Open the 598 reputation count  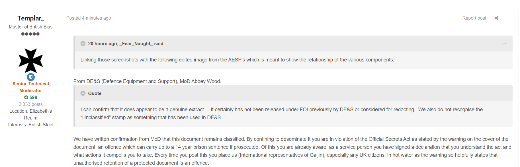coord(33,97)
